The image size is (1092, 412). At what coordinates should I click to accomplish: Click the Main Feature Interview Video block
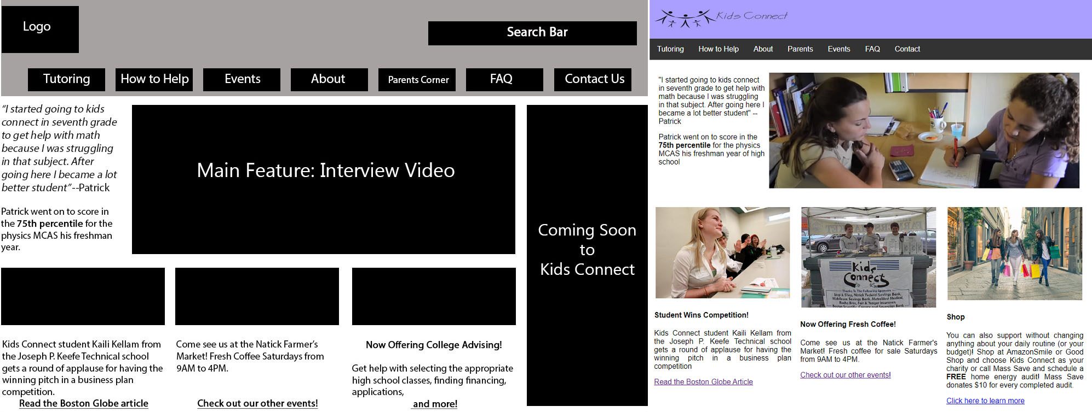pyautogui.click(x=323, y=179)
